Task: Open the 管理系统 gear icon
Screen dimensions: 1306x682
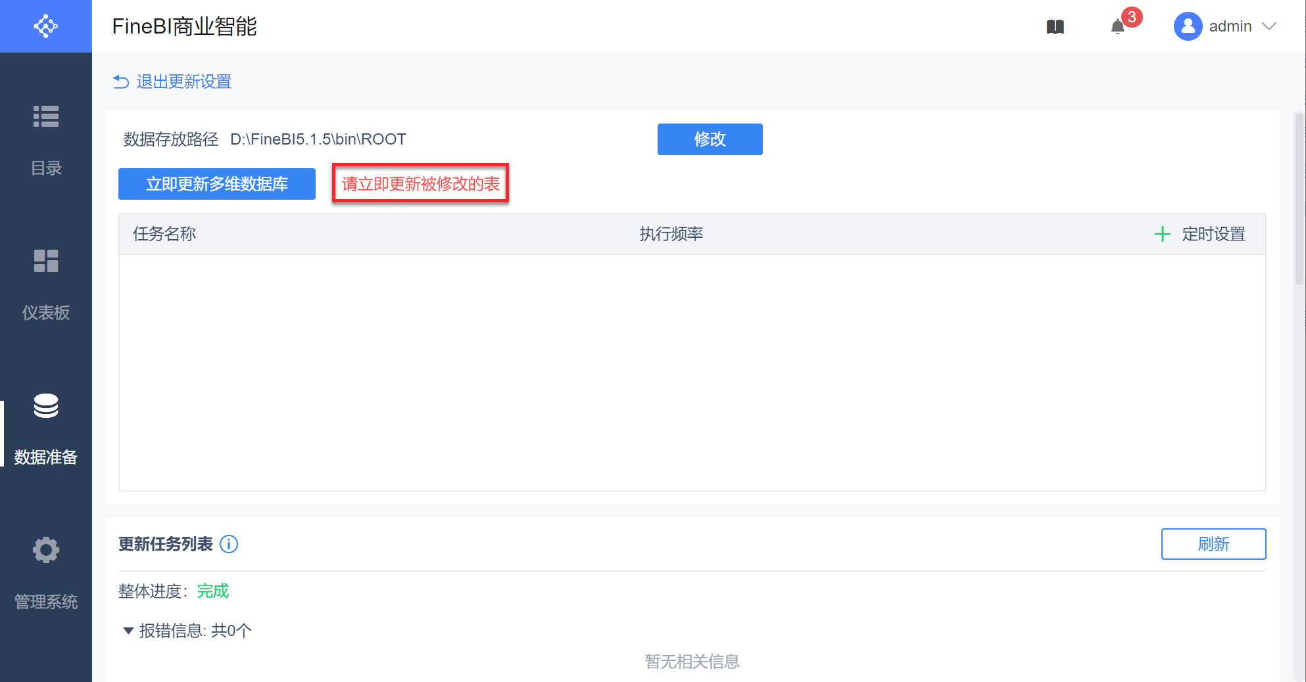Action: (x=46, y=550)
